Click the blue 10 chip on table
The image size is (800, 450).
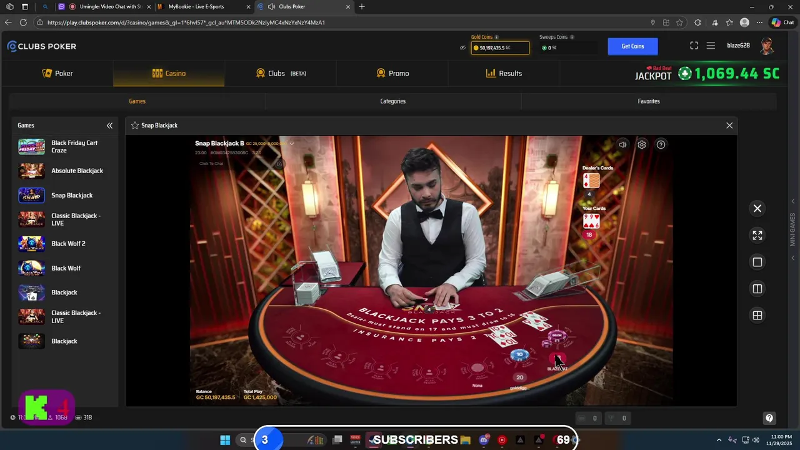click(x=519, y=355)
